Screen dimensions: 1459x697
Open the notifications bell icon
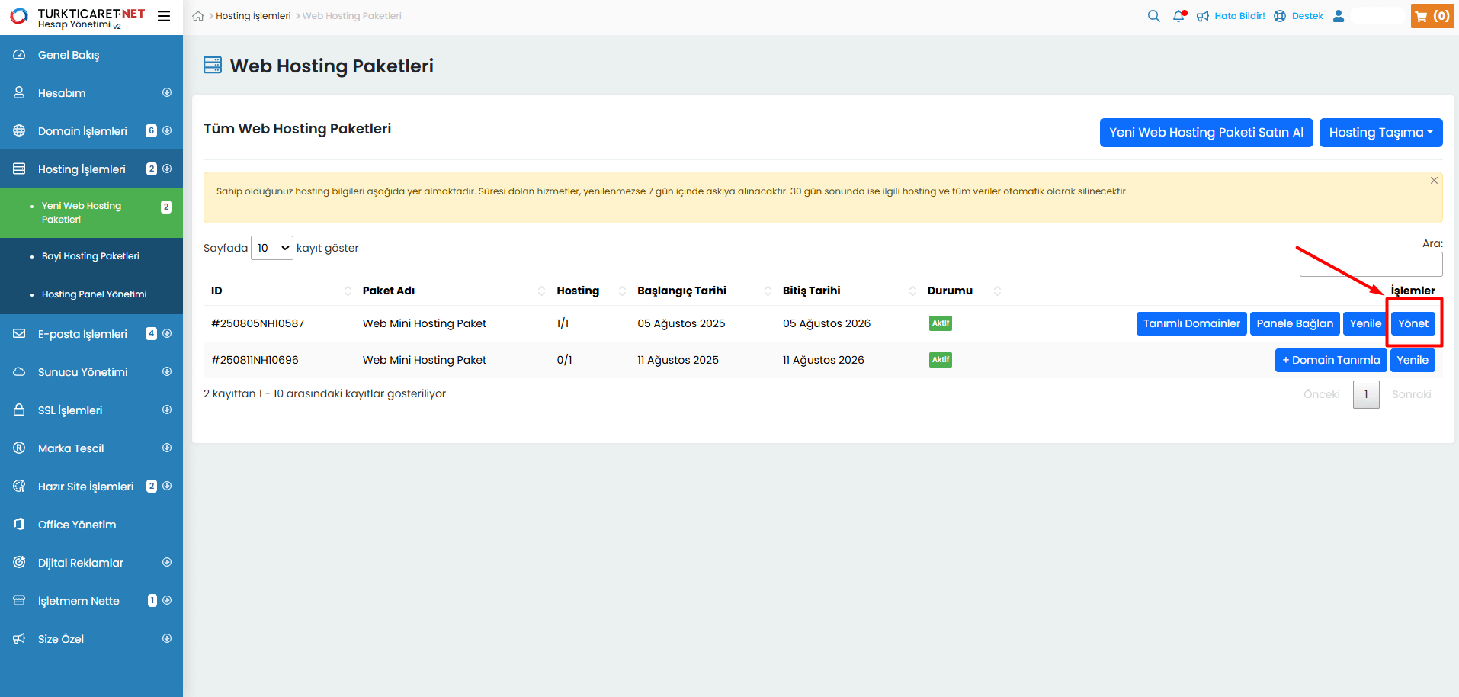pyautogui.click(x=1178, y=16)
